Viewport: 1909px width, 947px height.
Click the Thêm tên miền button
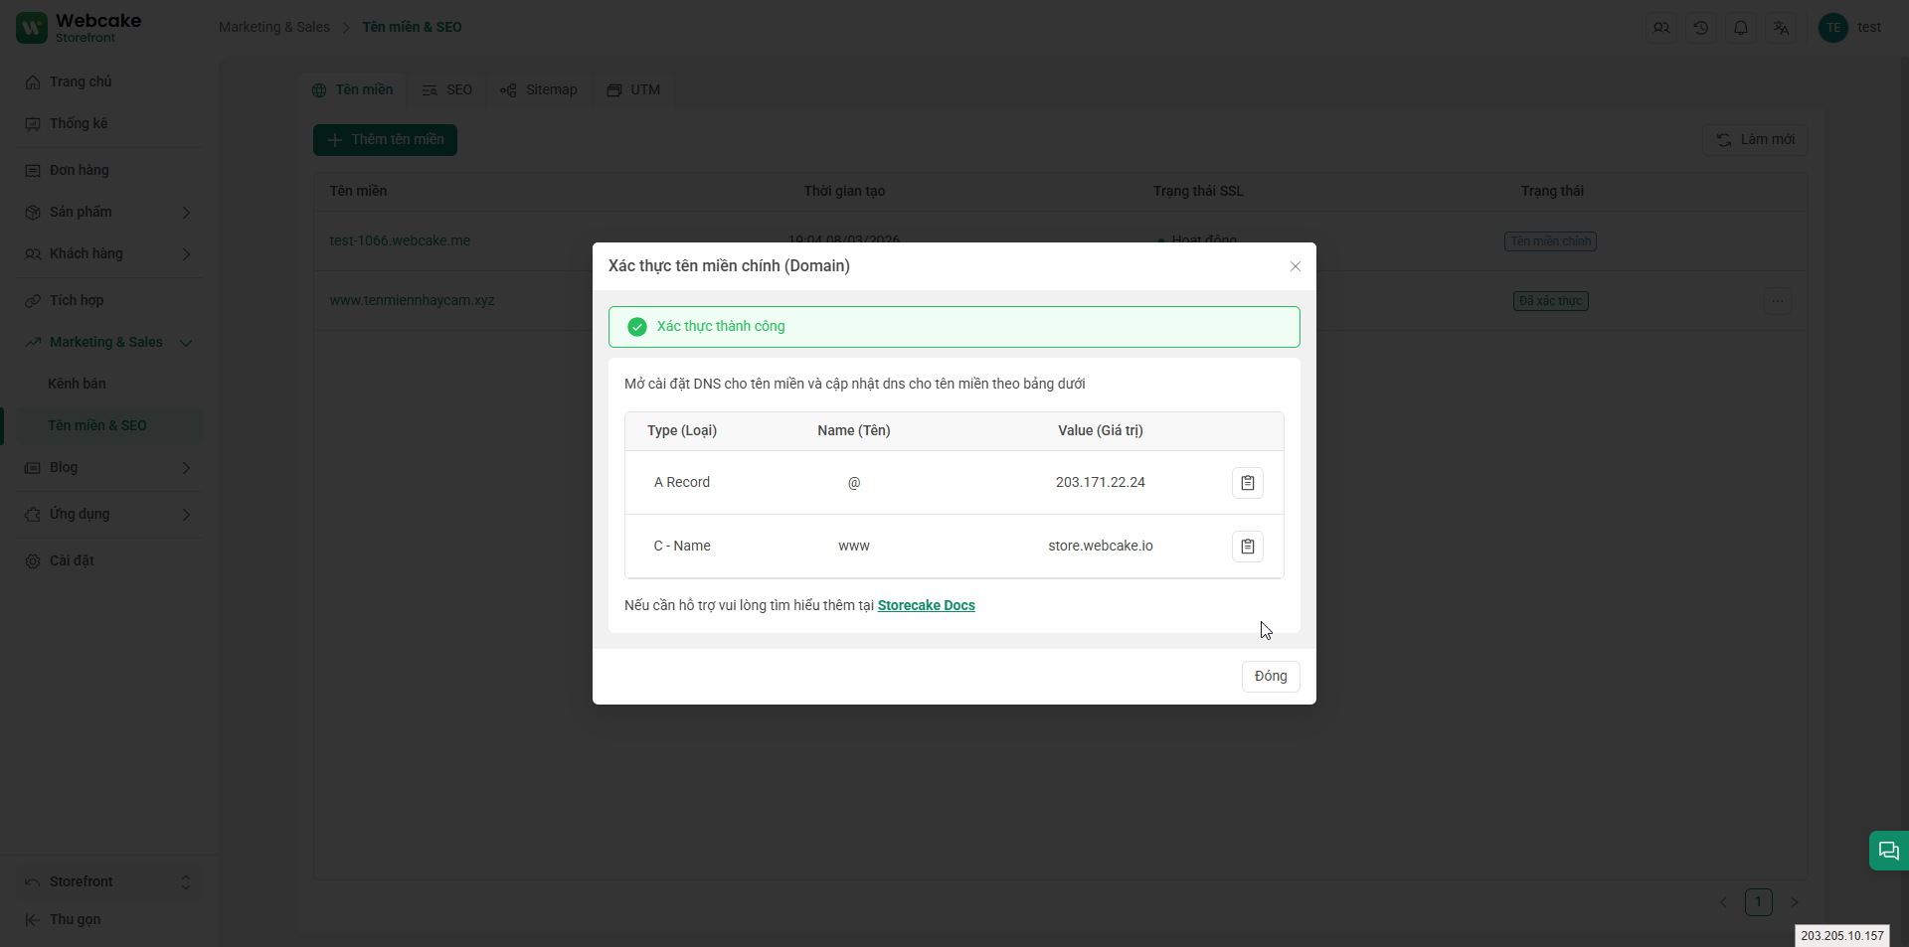click(385, 140)
